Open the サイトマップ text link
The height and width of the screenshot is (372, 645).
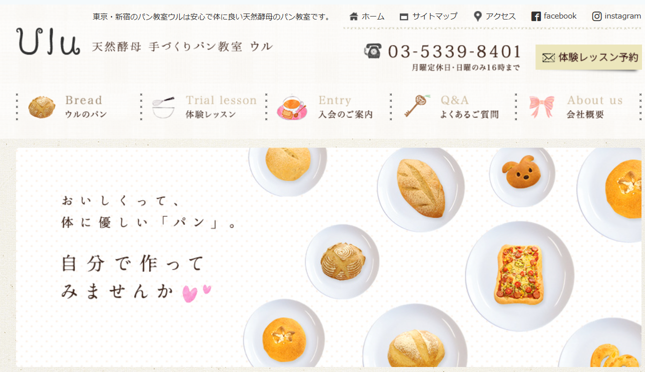(434, 17)
